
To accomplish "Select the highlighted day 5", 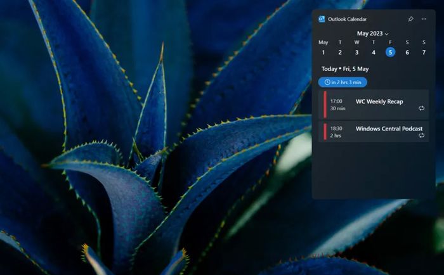I will (390, 52).
